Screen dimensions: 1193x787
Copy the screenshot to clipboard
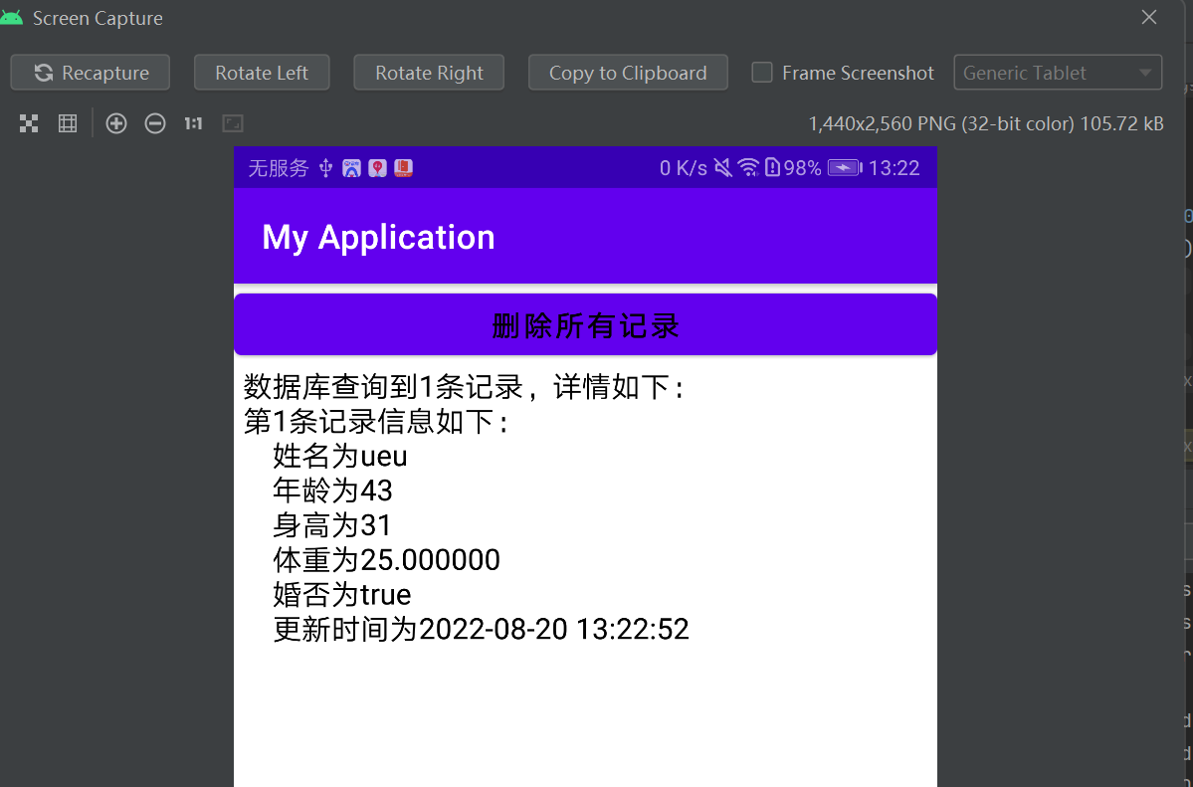coord(628,73)
